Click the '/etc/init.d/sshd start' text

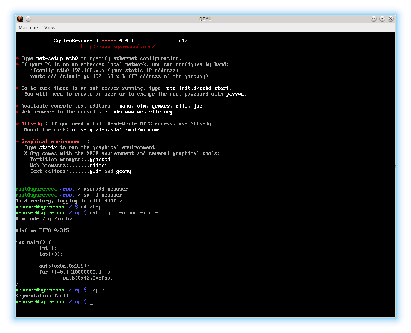point(196,88)
